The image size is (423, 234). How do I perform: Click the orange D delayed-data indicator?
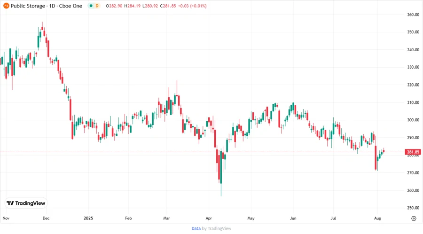click(x=97, y=6)
